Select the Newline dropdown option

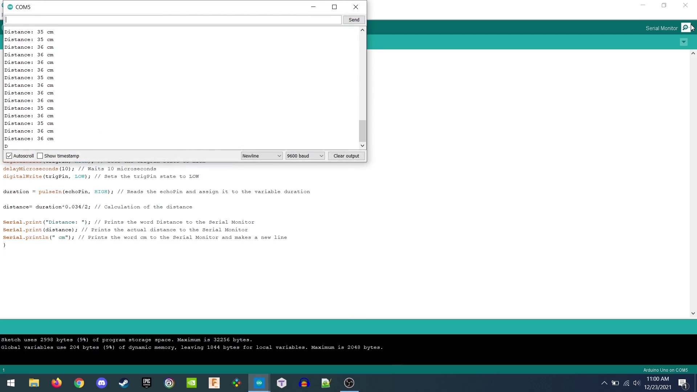261,156
